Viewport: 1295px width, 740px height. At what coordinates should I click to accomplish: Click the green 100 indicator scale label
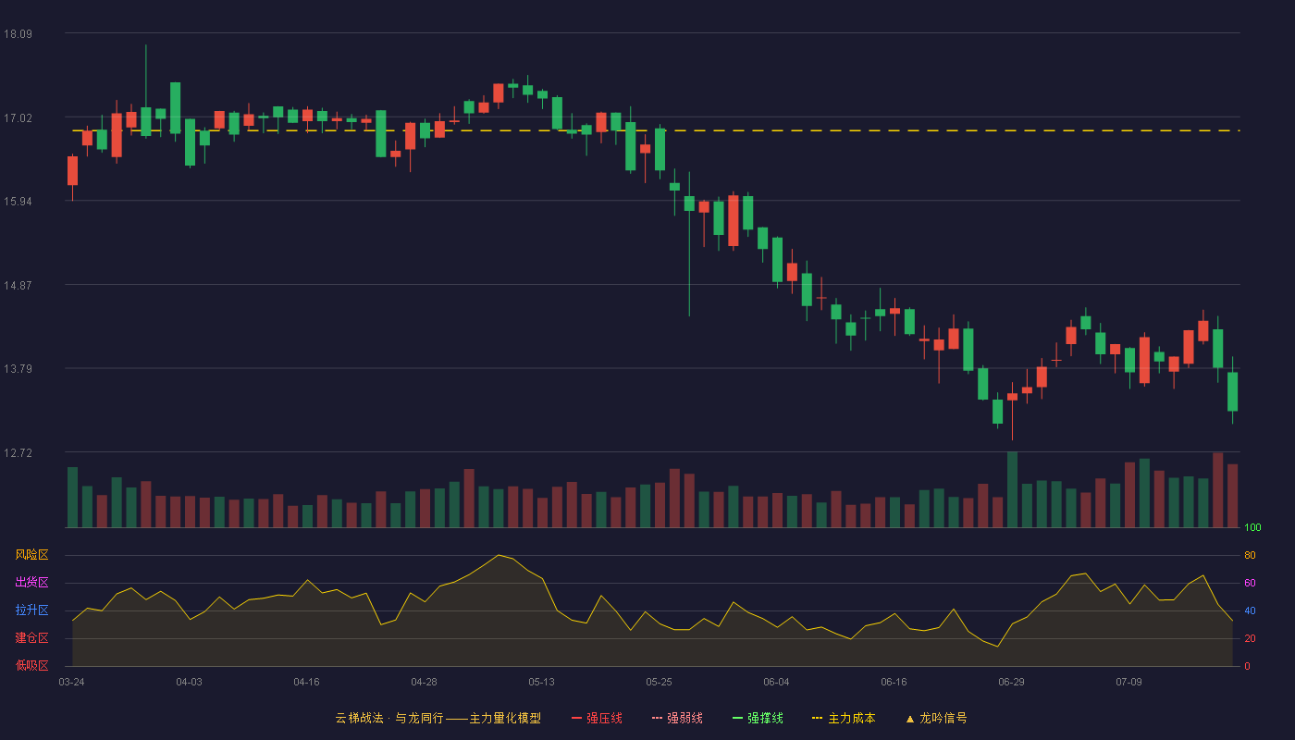click(1252, 528)
